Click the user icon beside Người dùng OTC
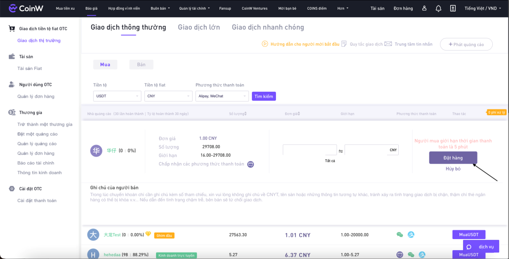This screenshot has height=259, width=509. (x=12, y=84)
